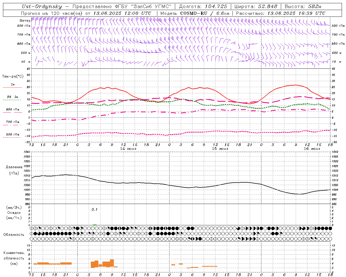Click the 'Ветер' wind panel label
Screen dimensions: 346x277
point(25,21)
